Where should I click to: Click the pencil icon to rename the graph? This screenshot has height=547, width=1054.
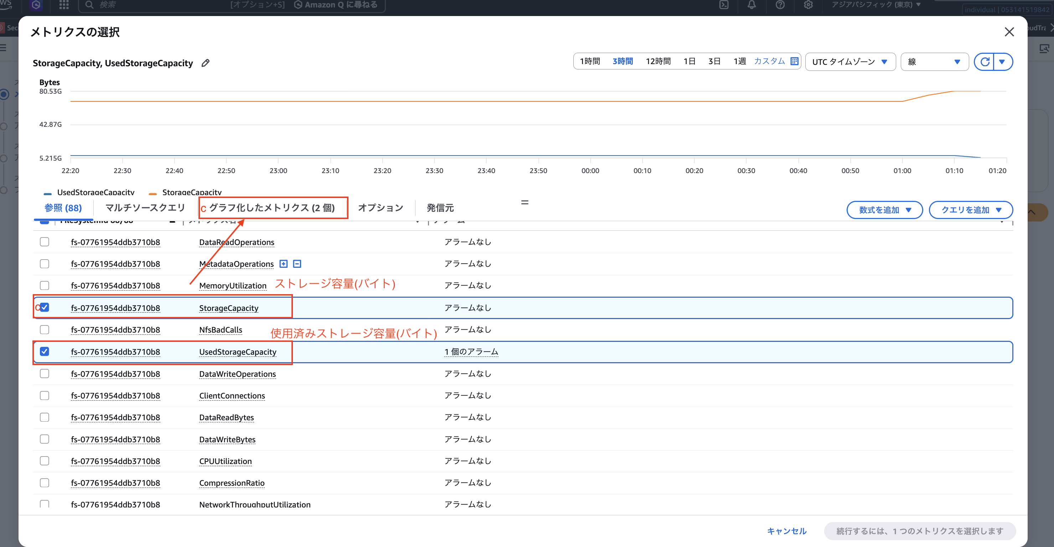(205, 63)
